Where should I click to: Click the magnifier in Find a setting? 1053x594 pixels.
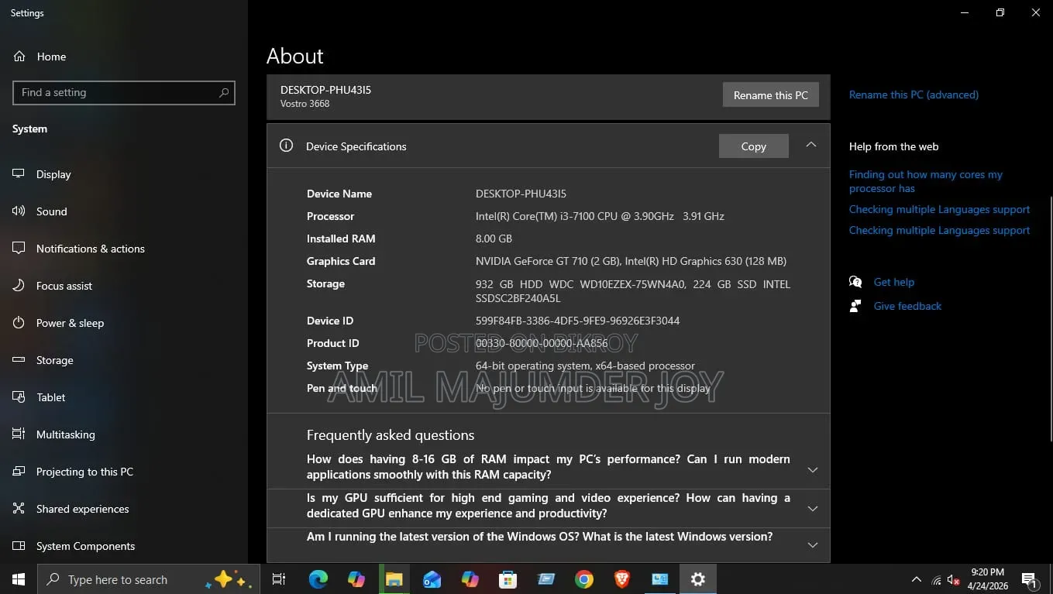tap(224, 93)
